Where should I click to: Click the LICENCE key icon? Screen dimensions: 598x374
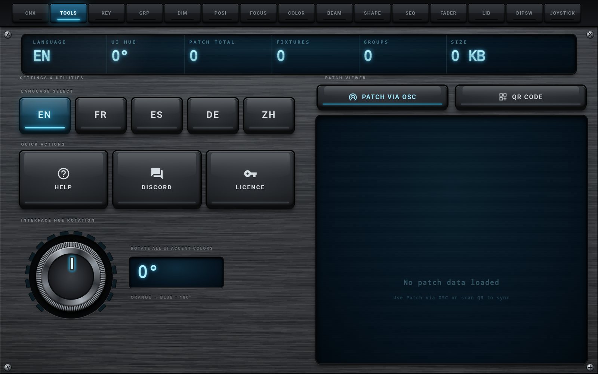coord(250,174)
